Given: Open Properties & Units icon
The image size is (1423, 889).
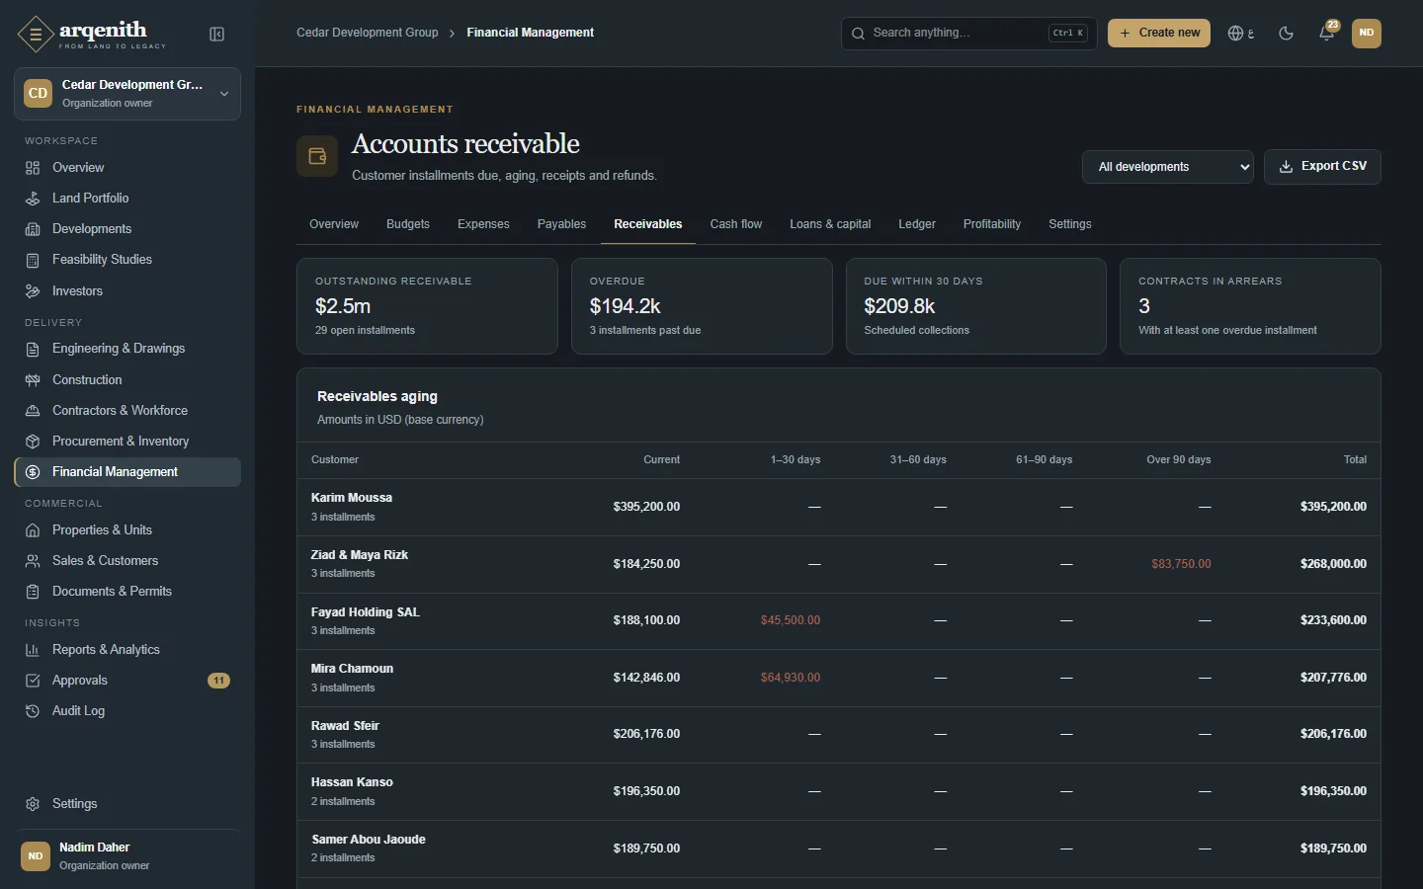Looking at the screenshot, I should [33, 530].
